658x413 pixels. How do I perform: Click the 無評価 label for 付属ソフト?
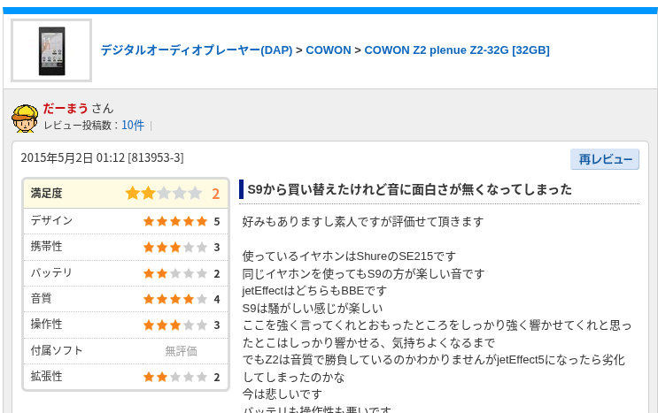181,351
